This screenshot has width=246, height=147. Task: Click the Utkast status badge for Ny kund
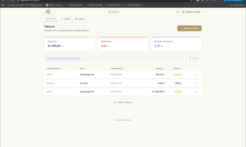(178, 83)
